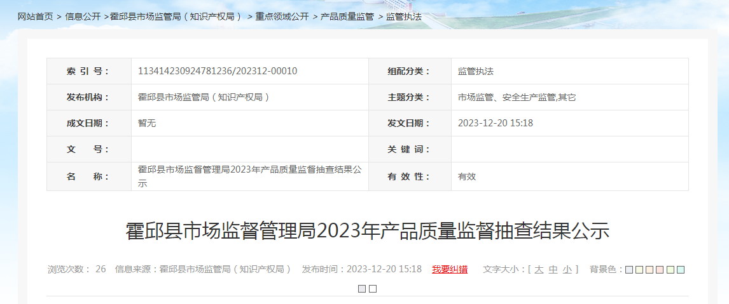Choose the pale yellow background swatch
Viewport: 729px width, 304px height.
point(639,270)
